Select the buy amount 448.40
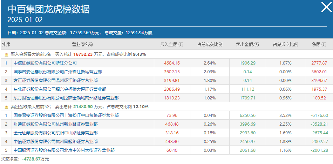 tap(172, 142)
